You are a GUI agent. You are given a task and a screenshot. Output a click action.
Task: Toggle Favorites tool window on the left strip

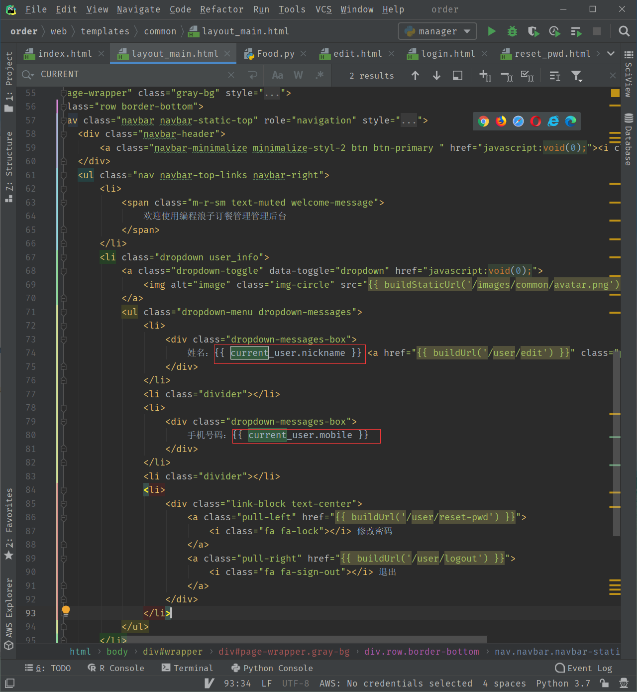(9, 524)
